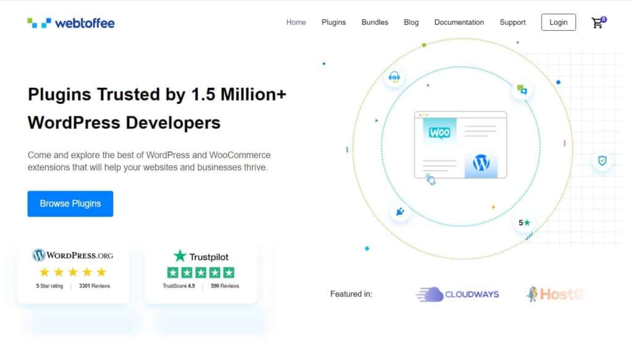Click the '590 Reviews' text
The width and height of the screenshot is (633, 342).
point(225,286)
